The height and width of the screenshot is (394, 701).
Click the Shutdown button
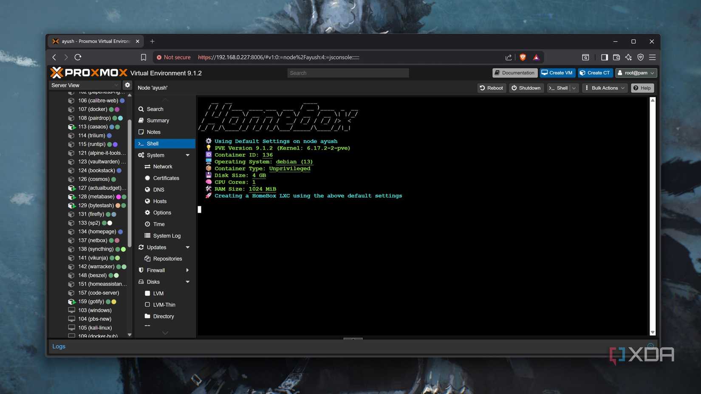[x=526, y=88]
